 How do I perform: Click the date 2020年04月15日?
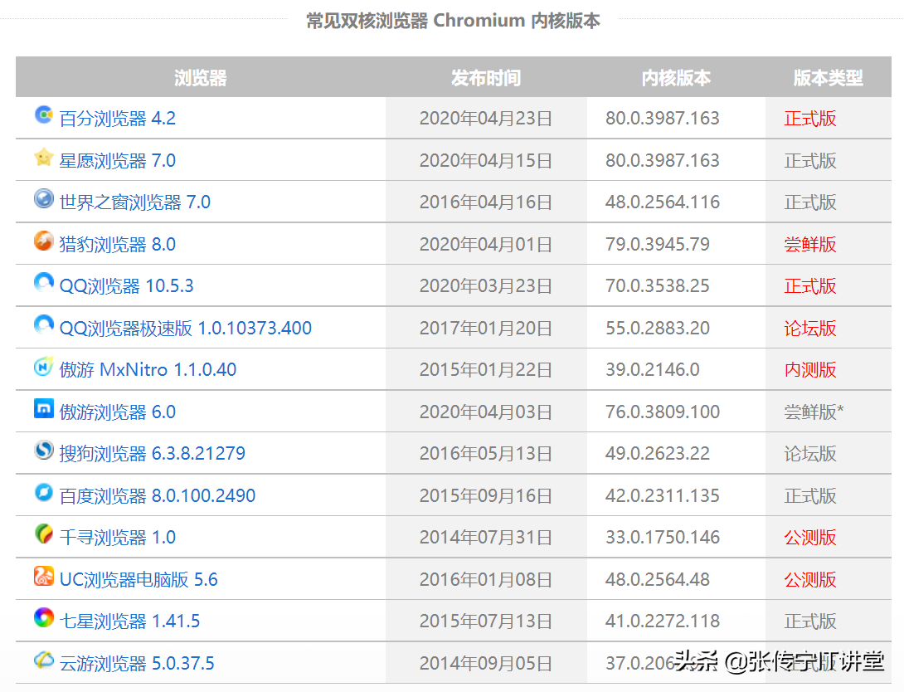pos(486,160)
